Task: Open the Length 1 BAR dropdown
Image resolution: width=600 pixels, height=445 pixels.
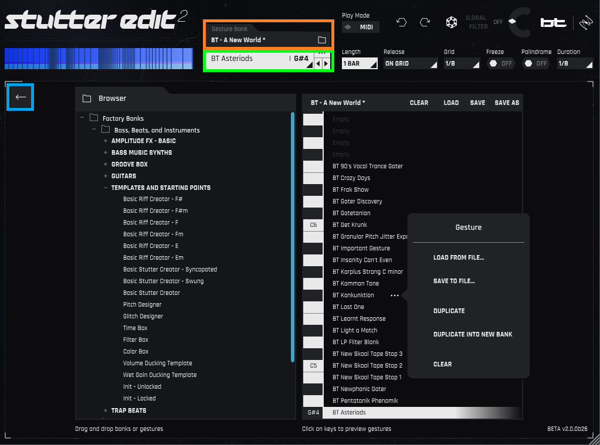Action: (360, 63)
